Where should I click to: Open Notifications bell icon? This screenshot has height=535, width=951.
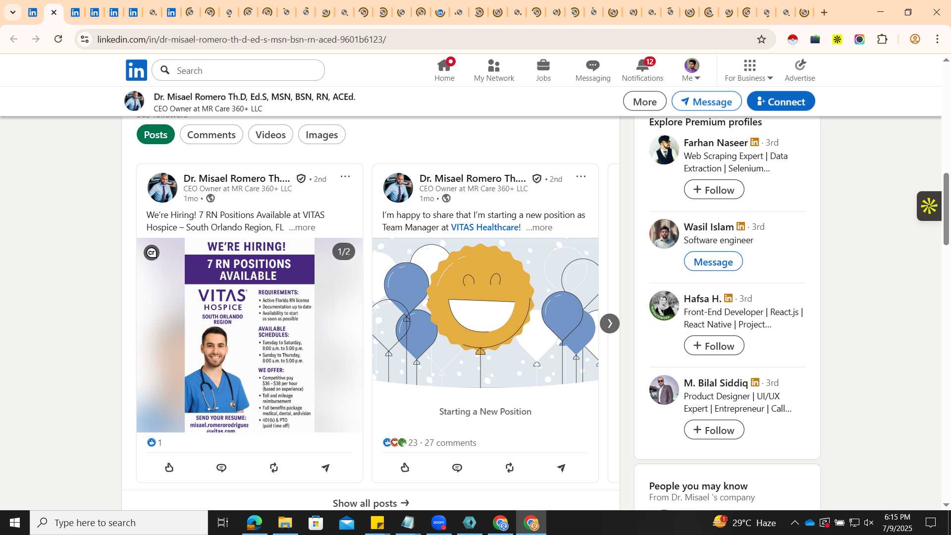pos(642,70)
